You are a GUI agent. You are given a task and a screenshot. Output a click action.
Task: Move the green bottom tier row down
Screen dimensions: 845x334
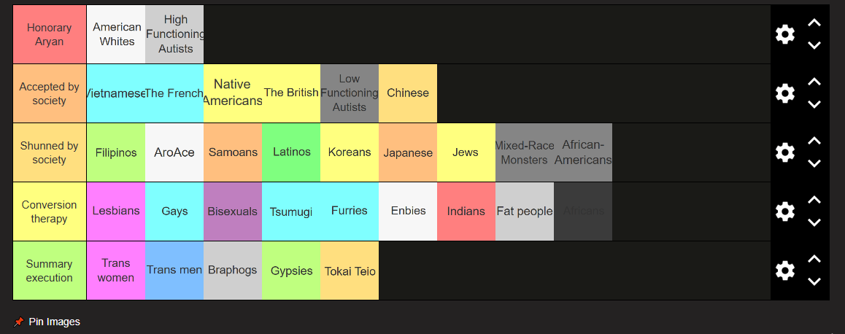(x=814, y=281)
